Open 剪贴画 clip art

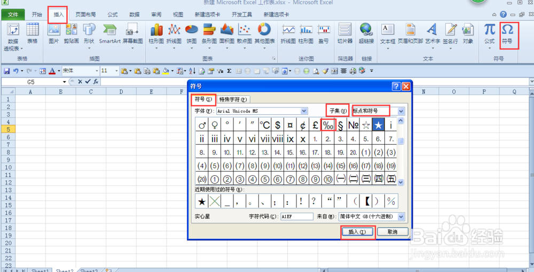point(71,34)
